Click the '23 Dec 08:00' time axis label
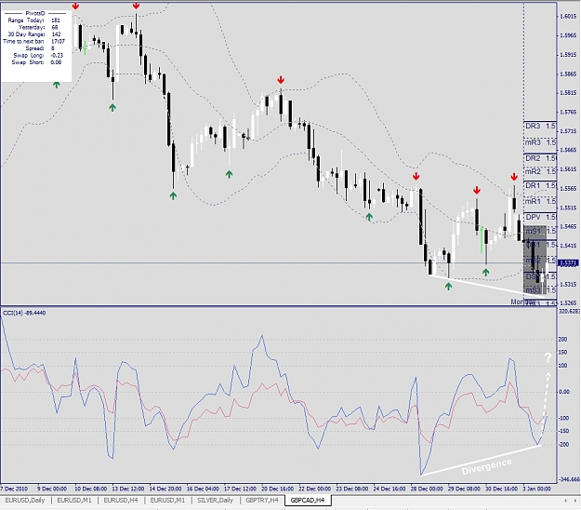The image size is (581, 510). [352, 489]
